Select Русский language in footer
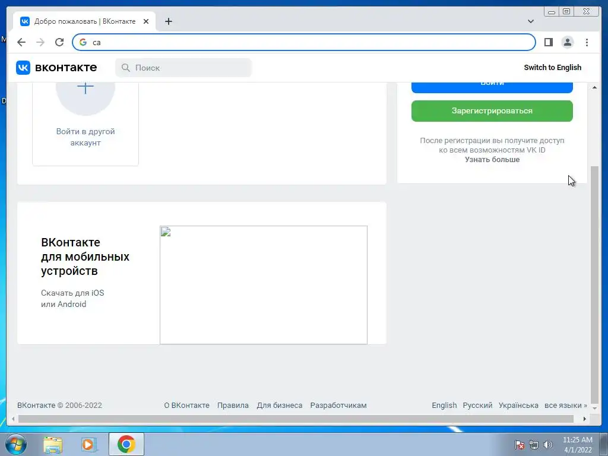Screen dimensions: 608x456 point(477,405)
